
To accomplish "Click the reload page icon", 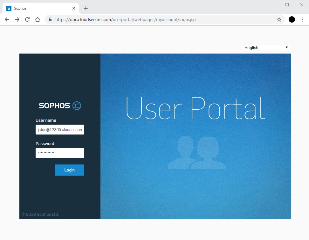I will (x=27, y=19).
